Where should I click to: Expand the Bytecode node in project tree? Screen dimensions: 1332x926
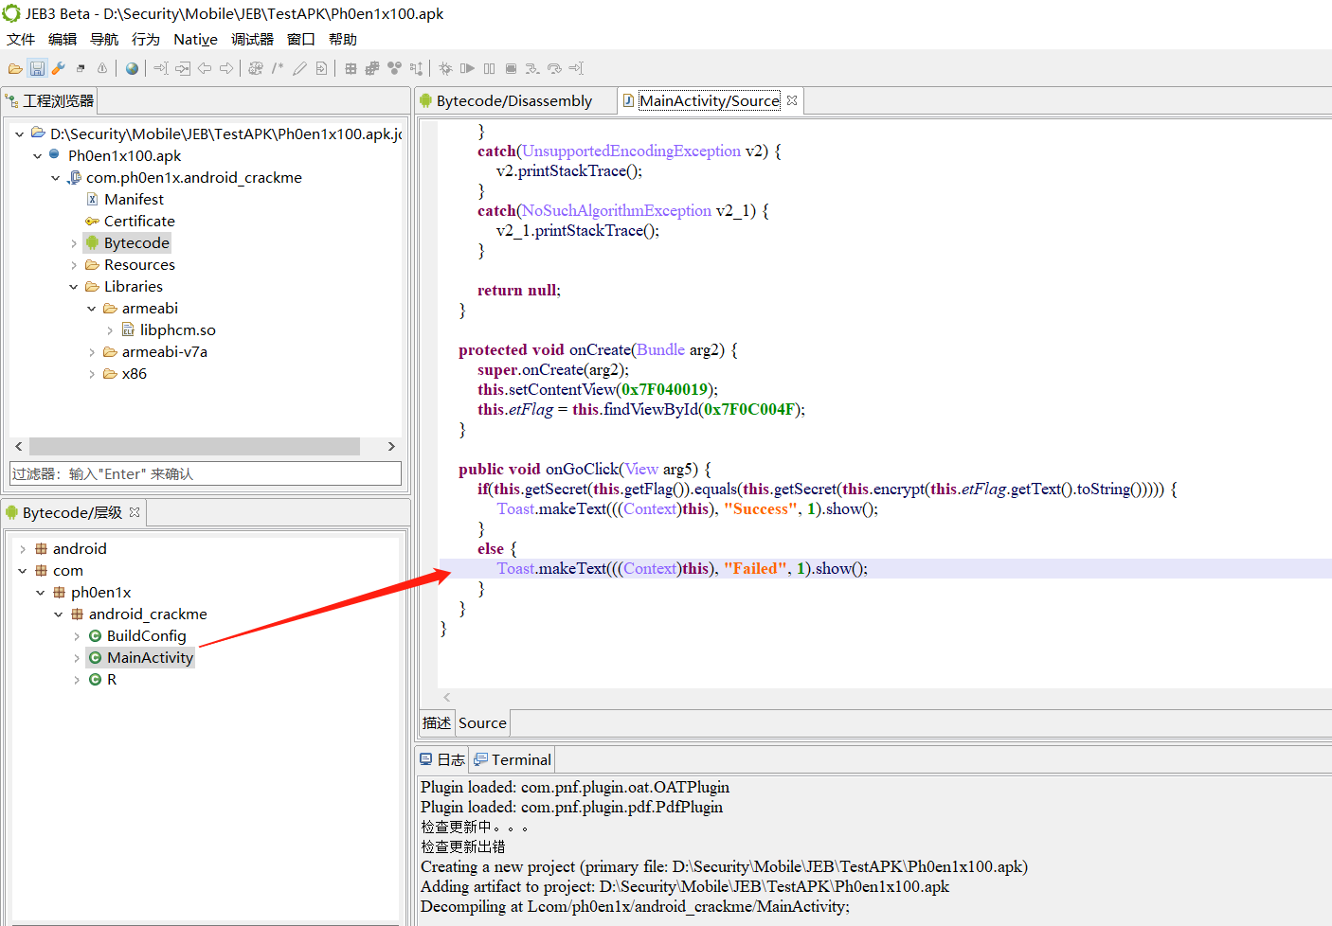(73, 243)
